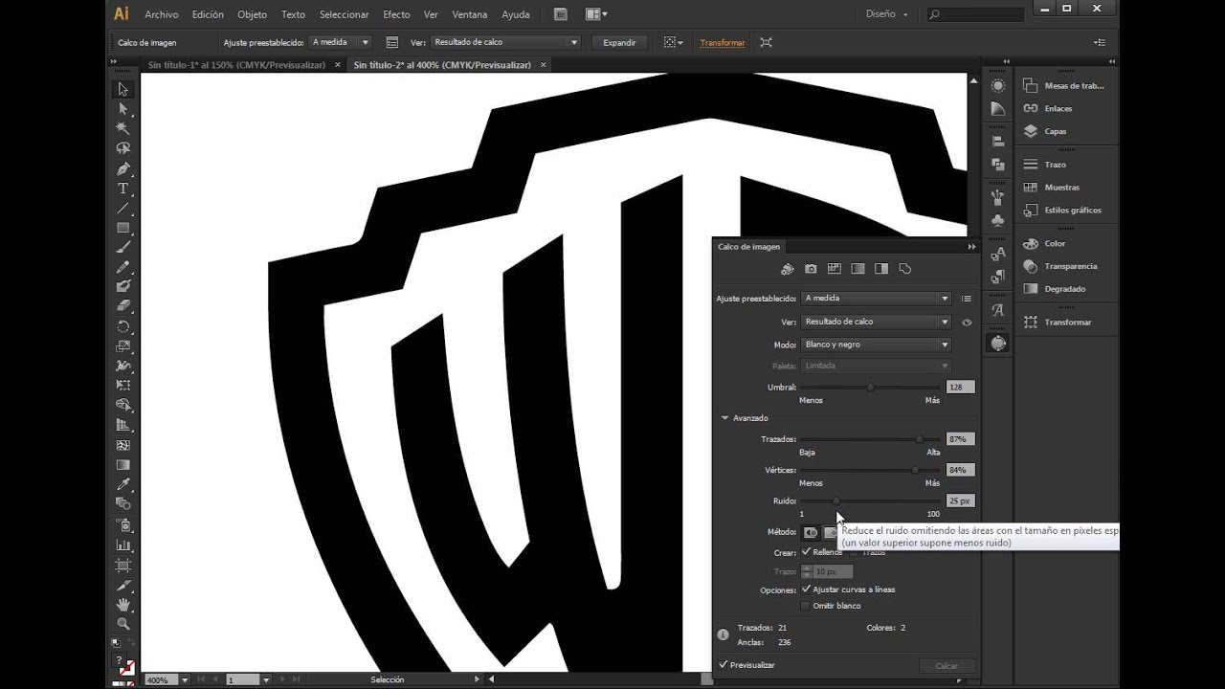Select the Type tool
The width and height of the screenshot is (1225, 689).
pos(122,189)
